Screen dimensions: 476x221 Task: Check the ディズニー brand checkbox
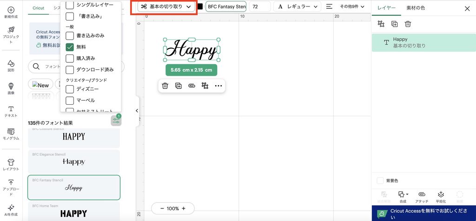point(70,89)
